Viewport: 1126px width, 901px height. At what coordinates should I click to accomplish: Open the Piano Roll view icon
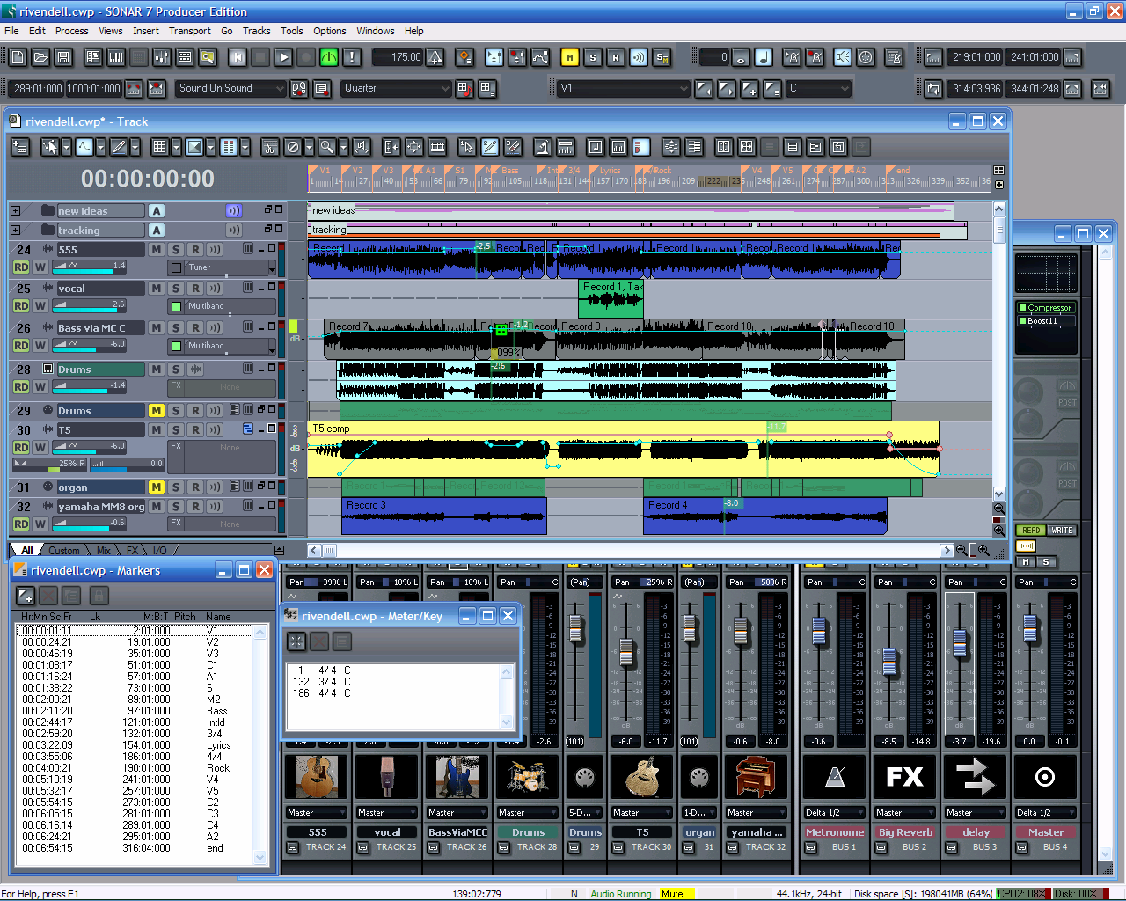(x=116, y=57)
